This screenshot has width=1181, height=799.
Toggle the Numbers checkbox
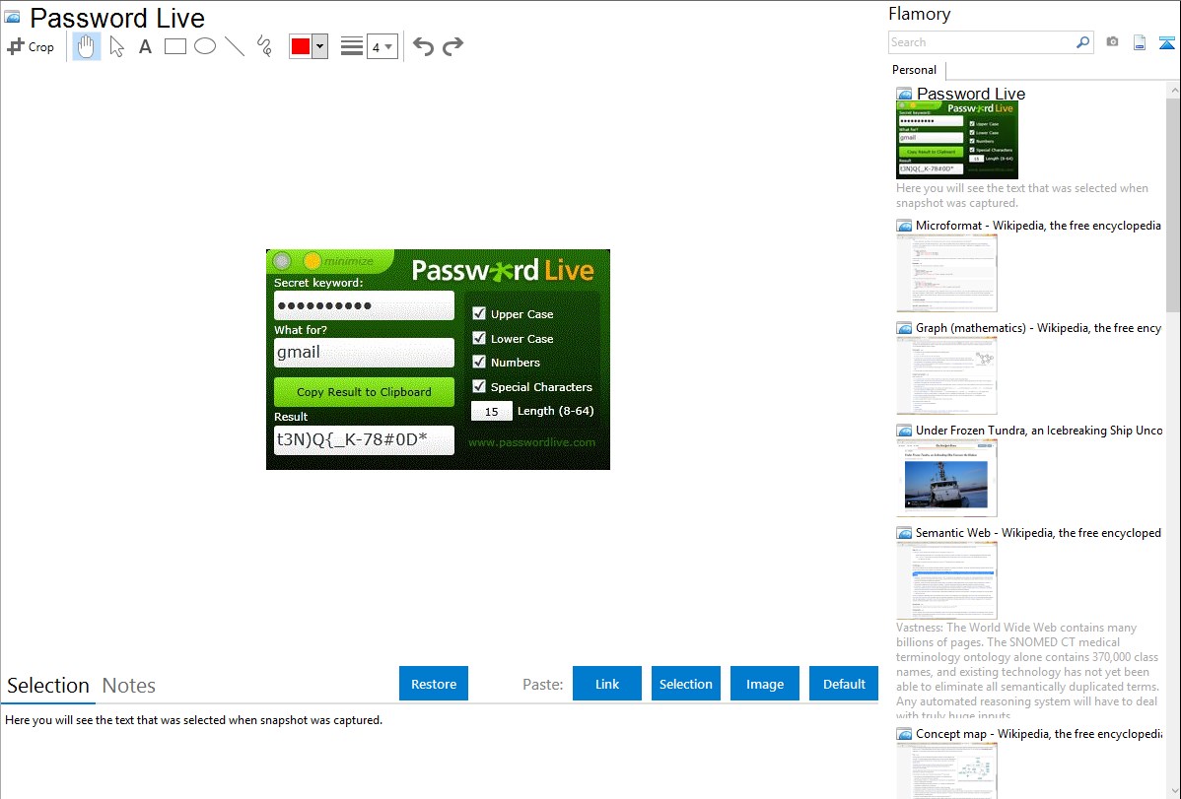click(x=479, y=363)
